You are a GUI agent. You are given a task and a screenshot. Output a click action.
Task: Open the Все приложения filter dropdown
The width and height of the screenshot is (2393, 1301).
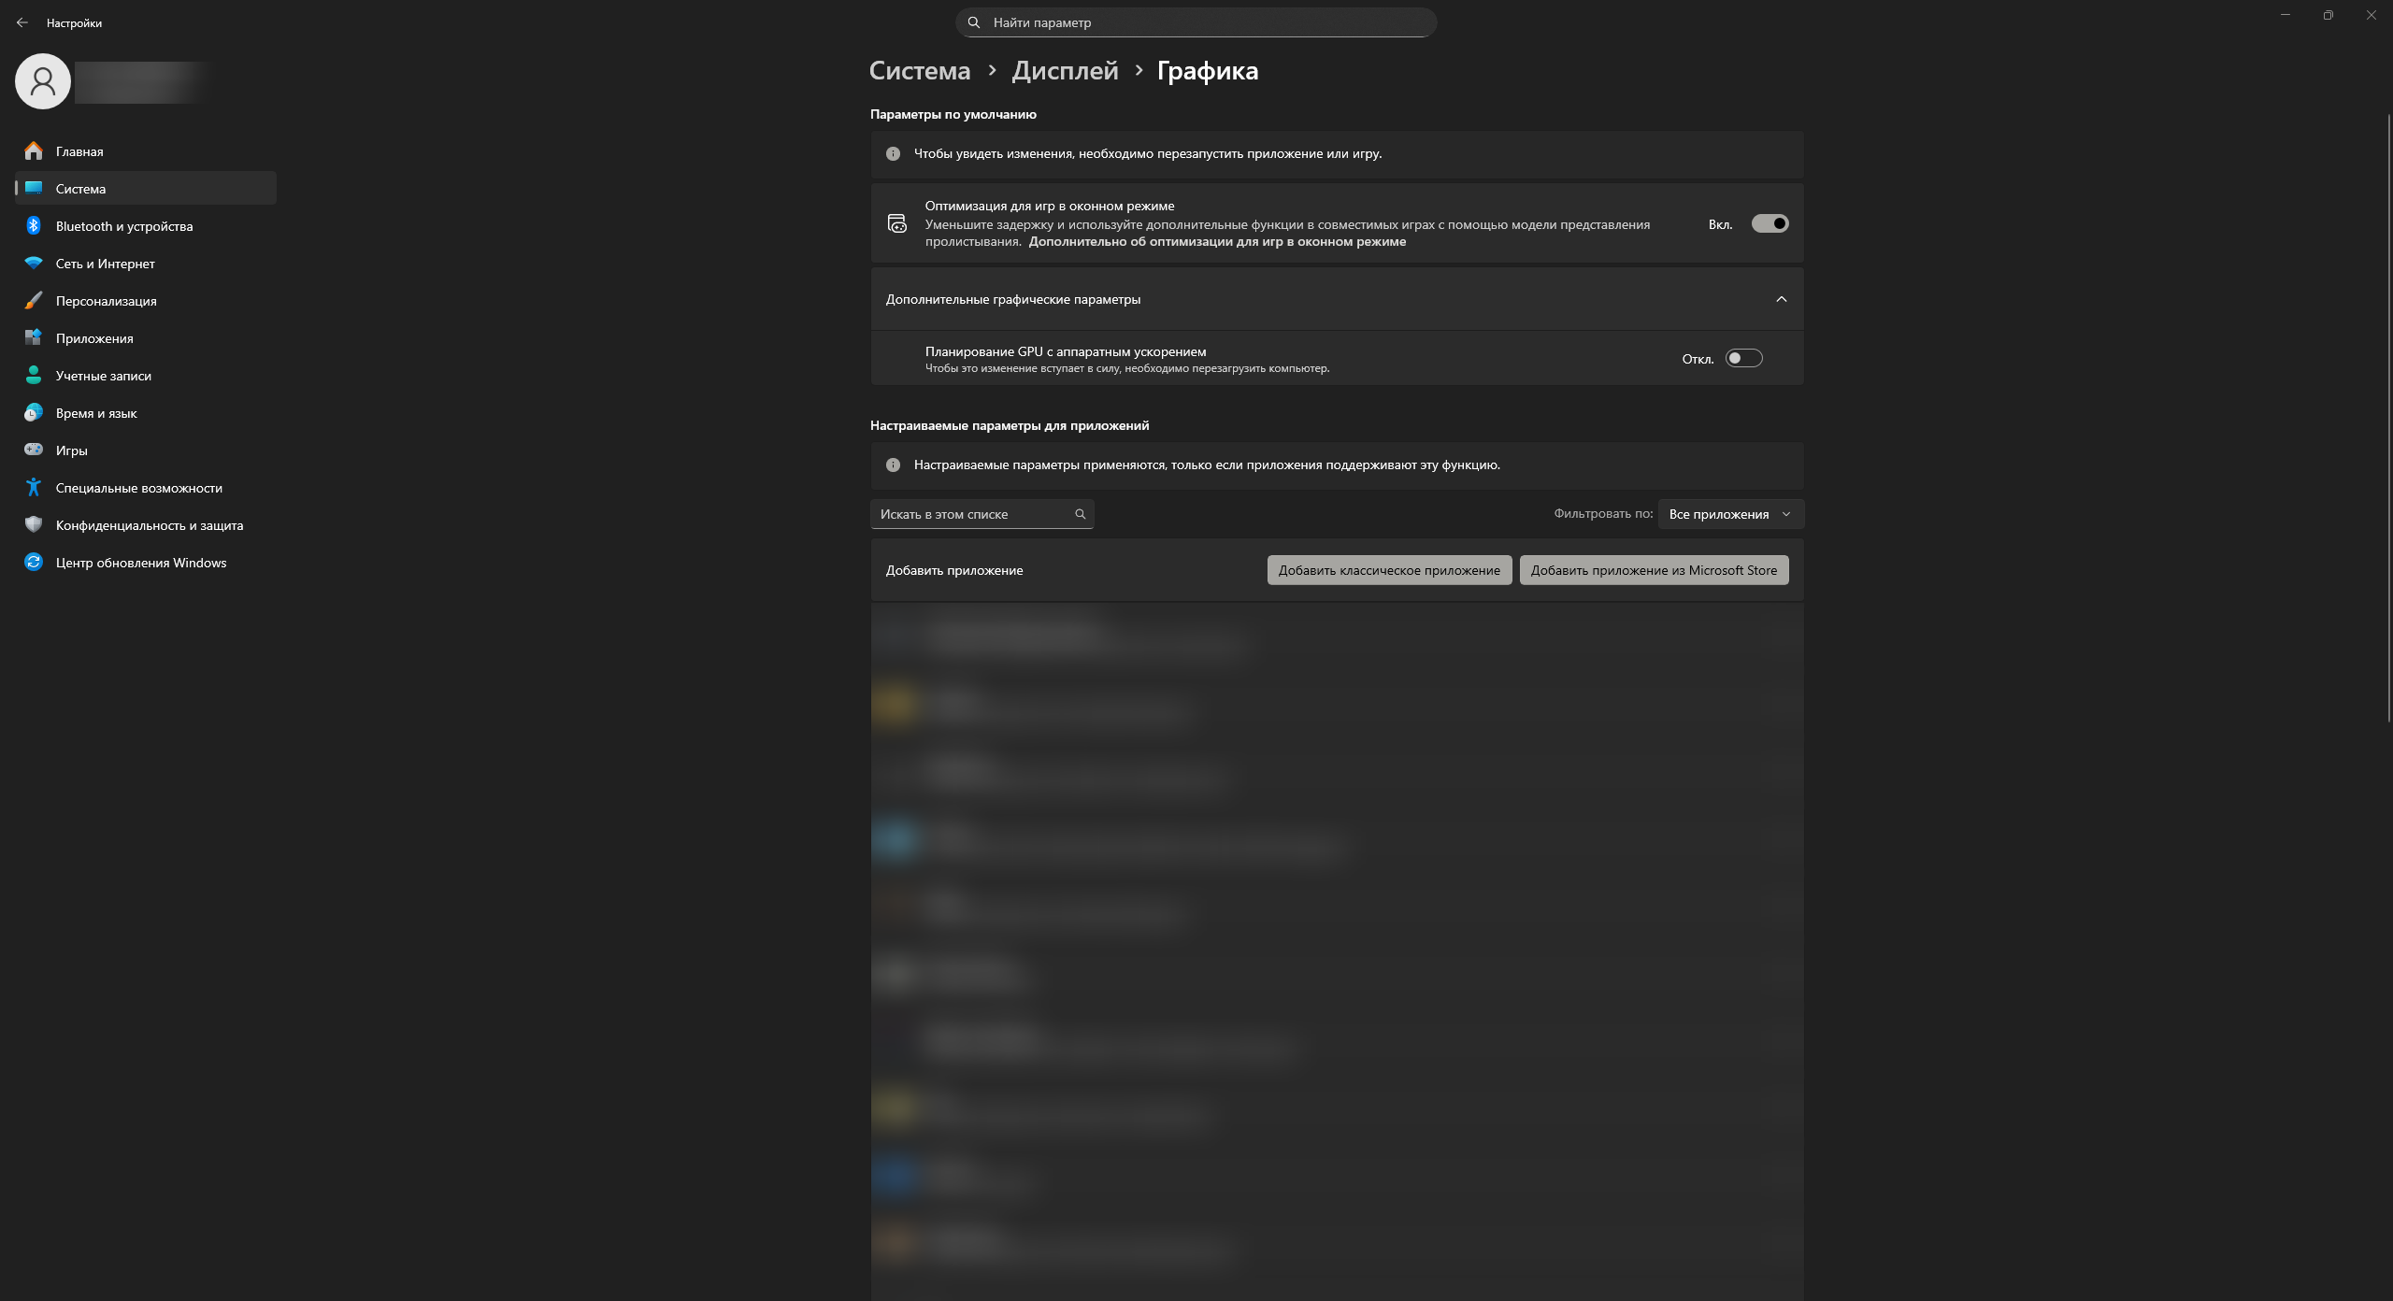[x=1730, y=514]
